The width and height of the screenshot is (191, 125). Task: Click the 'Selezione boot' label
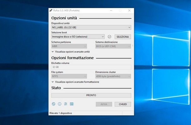59,32
